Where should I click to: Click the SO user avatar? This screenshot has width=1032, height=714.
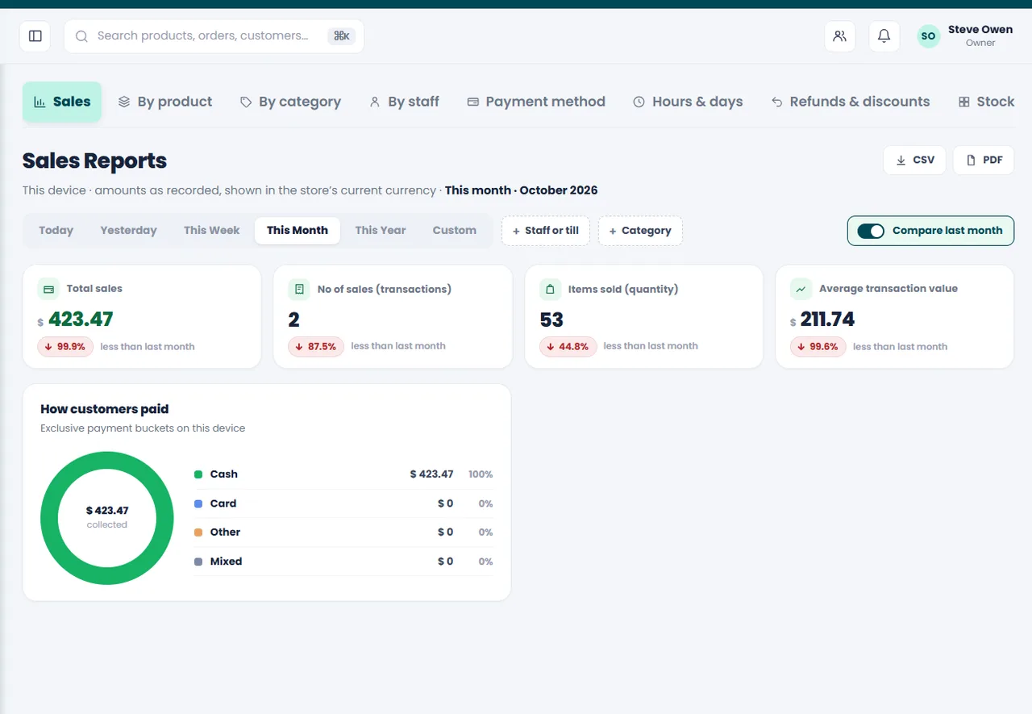click(x=928, y=36)
